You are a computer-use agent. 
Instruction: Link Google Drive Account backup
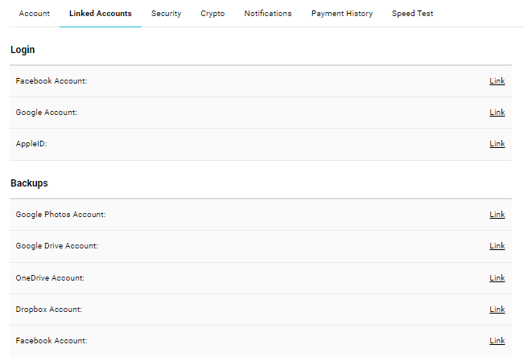pos(497,246)
